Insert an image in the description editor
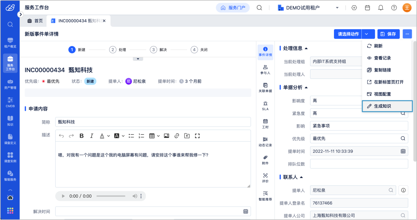417x220 pixels. coord(166,136)
